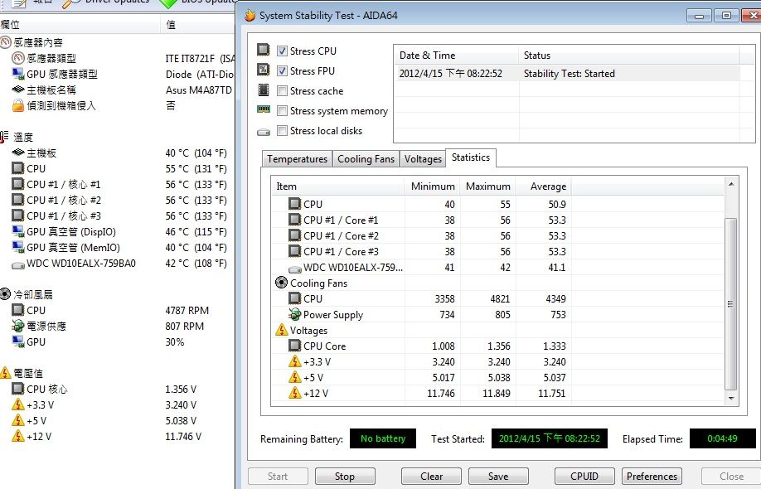
Task: Open the Cooling Fans tab
Action: [x=366, y=158]
